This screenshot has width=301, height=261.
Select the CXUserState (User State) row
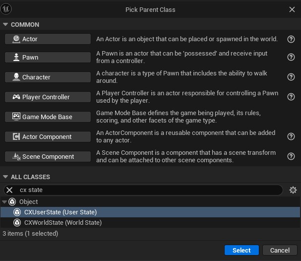tap(60, 212)
